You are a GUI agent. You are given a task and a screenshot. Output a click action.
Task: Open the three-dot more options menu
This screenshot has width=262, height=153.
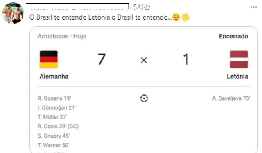point(253,7)
